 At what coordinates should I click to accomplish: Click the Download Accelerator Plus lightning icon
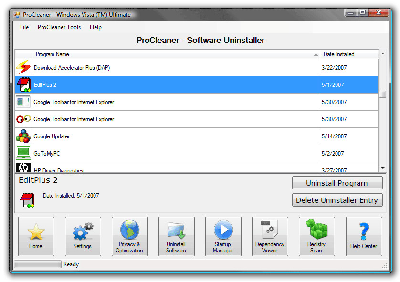point(23,67)
